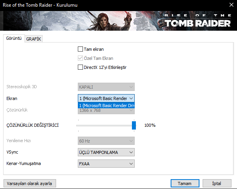
Task: Collapse the Ekran display dropdown
Action: pos(106,98)
